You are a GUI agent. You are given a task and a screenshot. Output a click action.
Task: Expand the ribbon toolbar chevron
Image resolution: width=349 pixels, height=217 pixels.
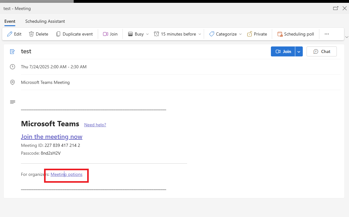[x=347, y=37]
